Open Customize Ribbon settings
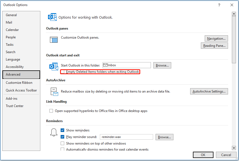Screen dimensions: 239x161 (x=21, y=82)
